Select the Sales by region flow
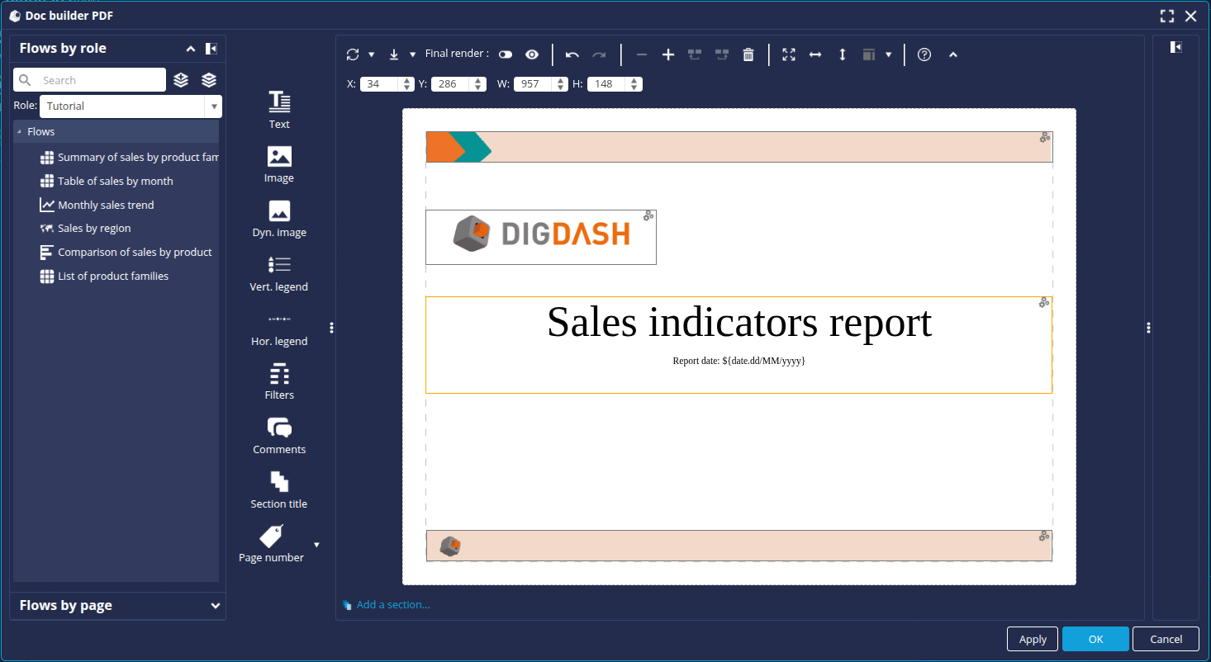Viewport: 1211px width, 662px height. coord(94,229)
